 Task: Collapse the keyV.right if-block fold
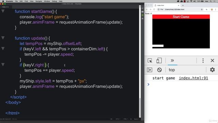pos(3,65)
